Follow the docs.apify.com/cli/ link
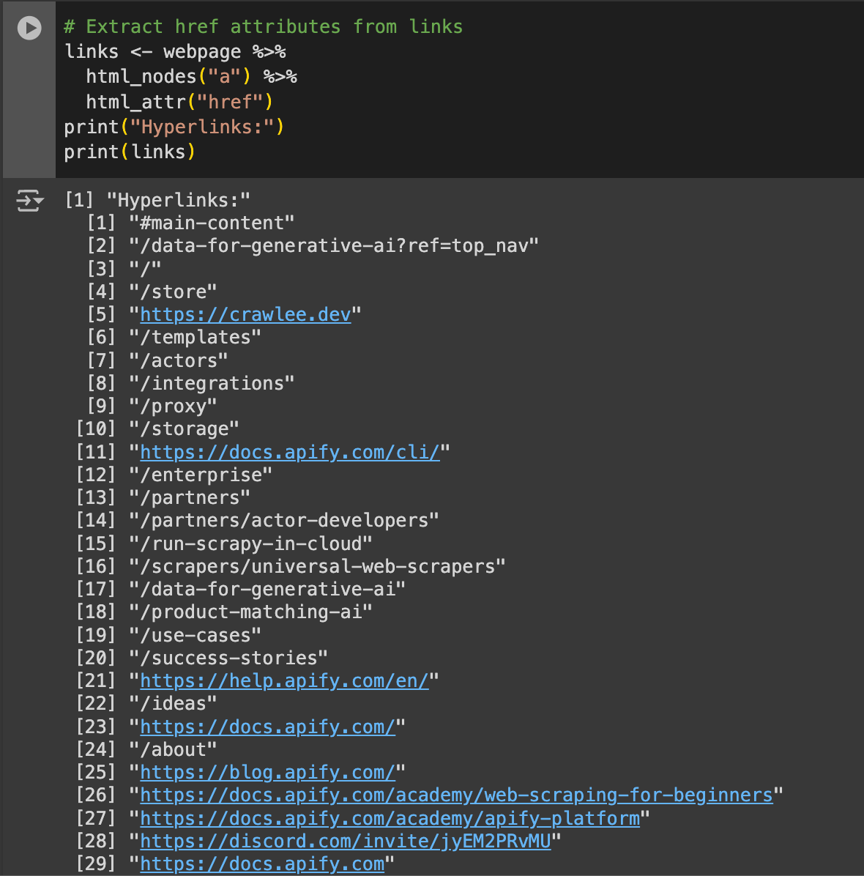The width and height of the screenshot is (864, 876). pos(290,452)
